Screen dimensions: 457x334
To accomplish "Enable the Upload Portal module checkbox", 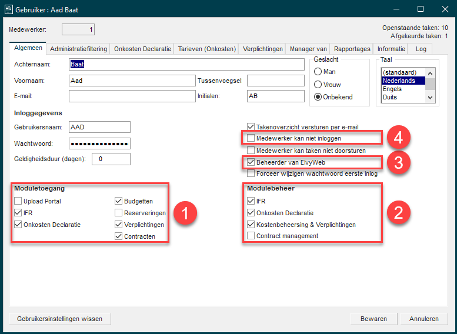I will point(18,201).
